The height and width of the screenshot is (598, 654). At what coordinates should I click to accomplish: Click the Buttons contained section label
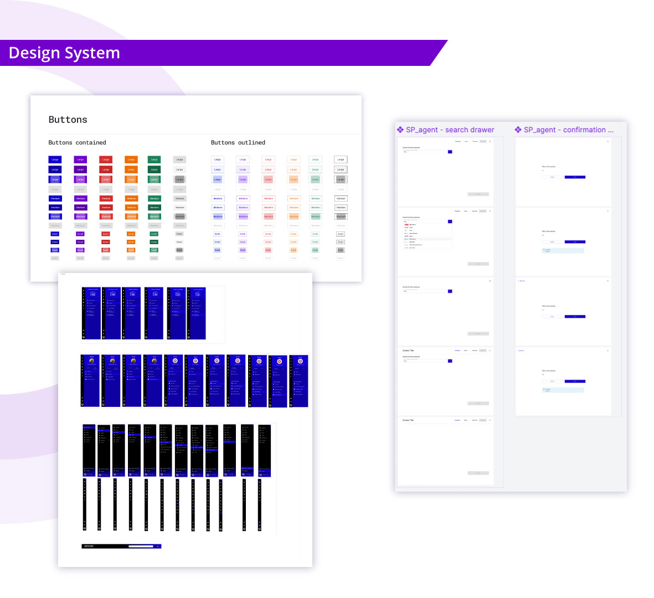[77, 143]
